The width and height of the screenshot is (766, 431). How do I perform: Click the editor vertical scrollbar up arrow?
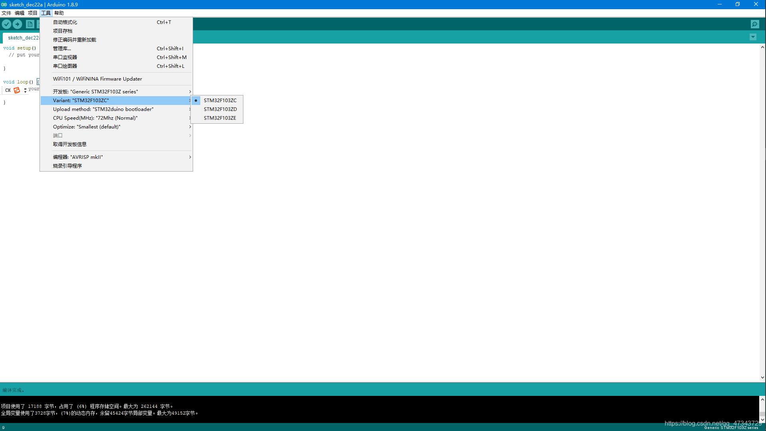[762, 47]
